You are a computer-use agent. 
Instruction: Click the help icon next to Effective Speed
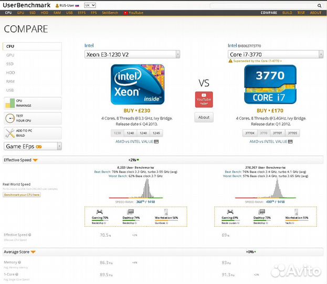(x=30, y=235)
